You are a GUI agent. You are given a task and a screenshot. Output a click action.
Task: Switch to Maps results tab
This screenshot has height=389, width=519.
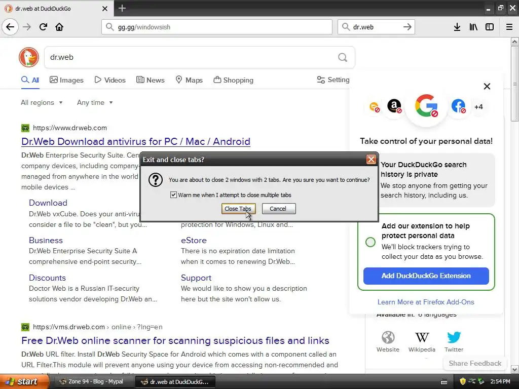click(x=189, y=80)
